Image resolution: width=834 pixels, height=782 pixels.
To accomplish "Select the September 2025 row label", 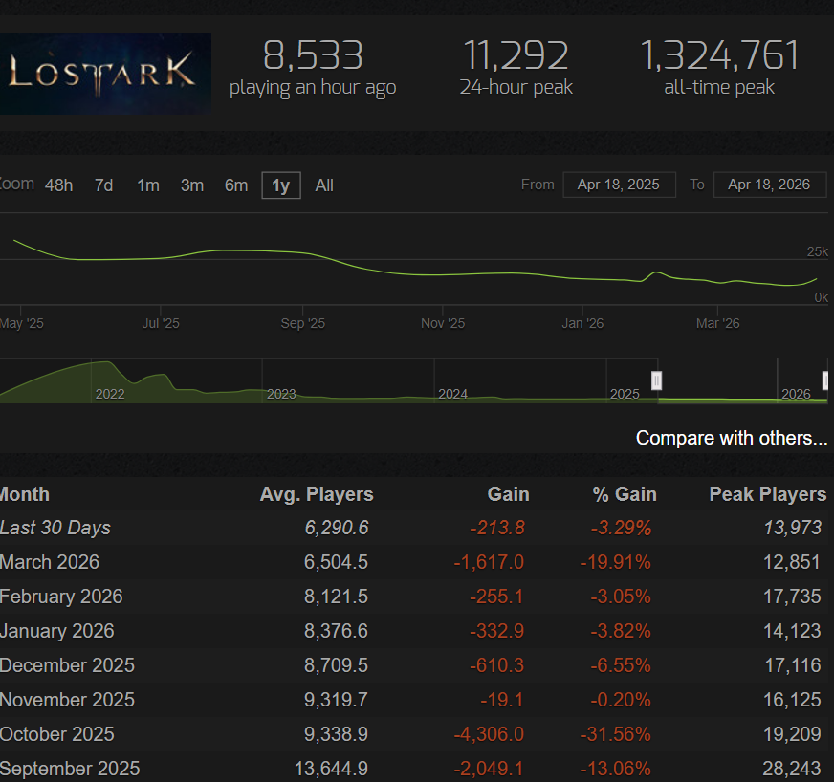I will coord(70,769).
